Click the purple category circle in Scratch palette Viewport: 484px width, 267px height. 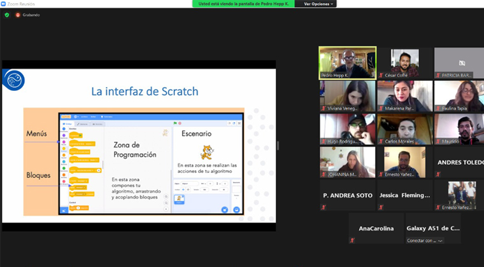point(64,135)
